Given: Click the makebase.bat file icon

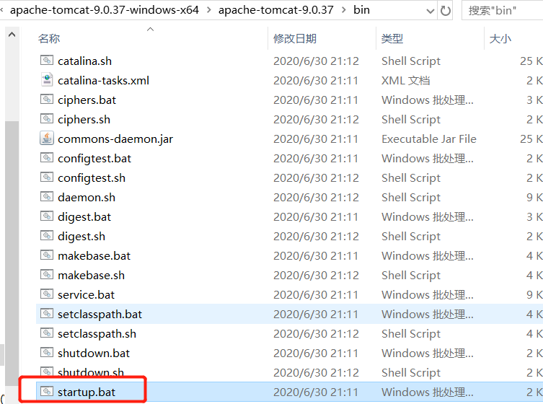Looking at the screenshot, I should pyautogui.click(x=47, y=255).
